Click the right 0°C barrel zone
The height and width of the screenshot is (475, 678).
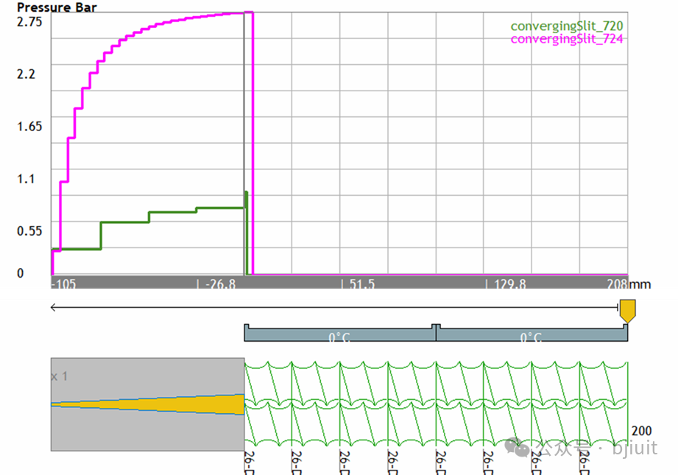[532, 337]
